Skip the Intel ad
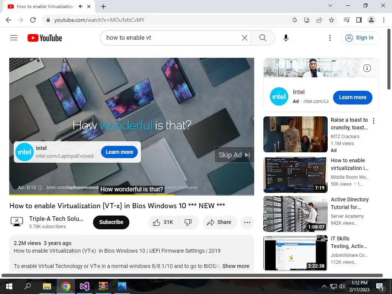 (x=234, y=155)
